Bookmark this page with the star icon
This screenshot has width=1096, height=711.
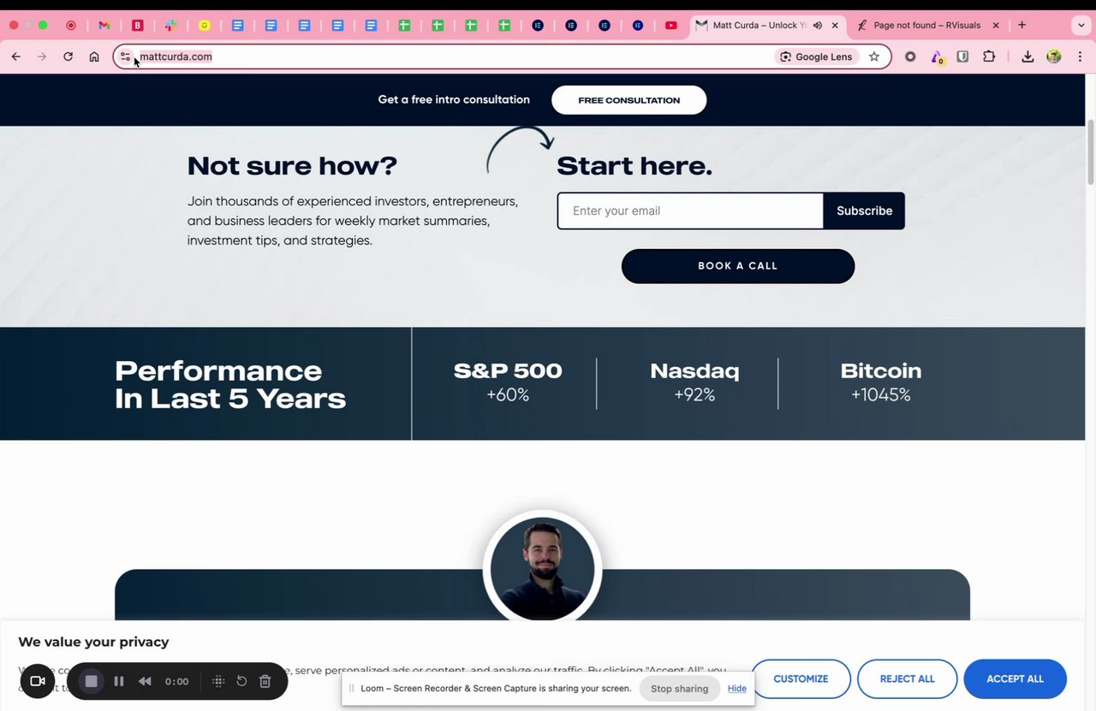click(x=874, y=56)
